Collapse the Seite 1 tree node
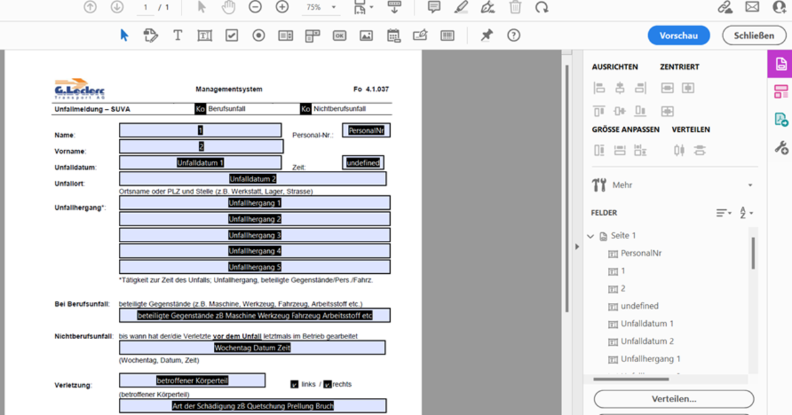The width and height of the screenshot is (792, 415). 591,236
